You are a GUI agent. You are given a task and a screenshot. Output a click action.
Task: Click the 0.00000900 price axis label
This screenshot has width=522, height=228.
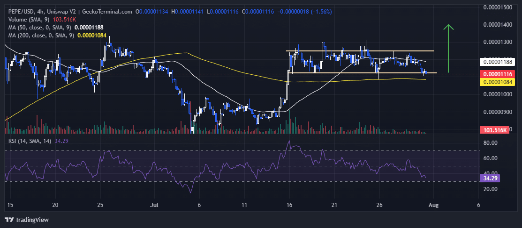(x=497, y=112)
